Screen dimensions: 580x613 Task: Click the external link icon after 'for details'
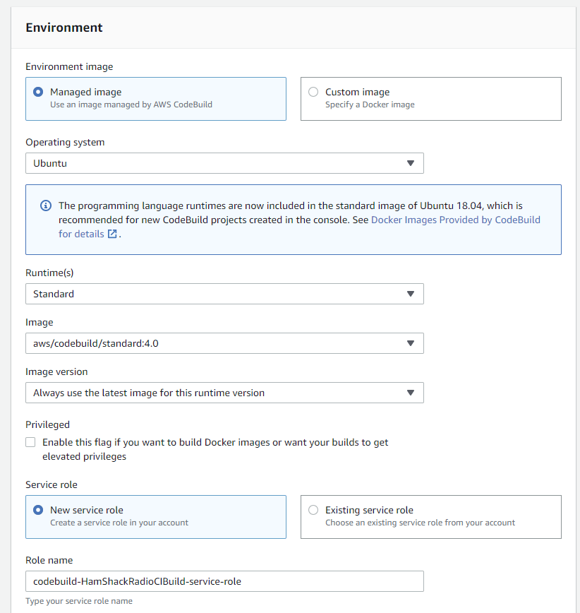point(112,234)
